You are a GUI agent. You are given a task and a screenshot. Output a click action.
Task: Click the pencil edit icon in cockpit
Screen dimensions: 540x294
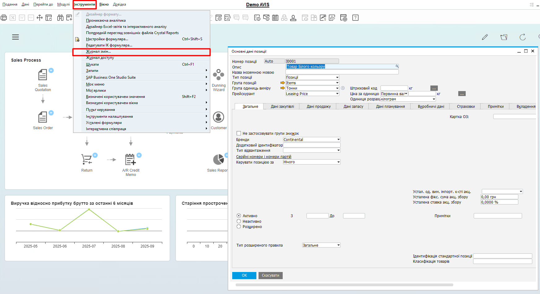pos(485,37)
